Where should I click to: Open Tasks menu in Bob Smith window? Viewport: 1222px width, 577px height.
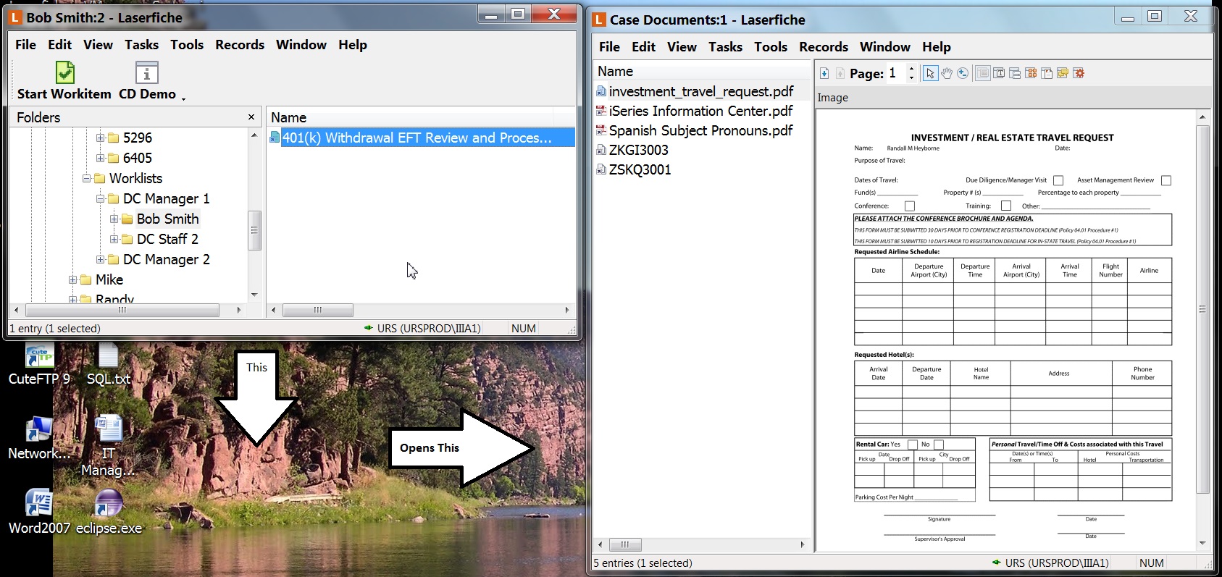coord(141,45)
